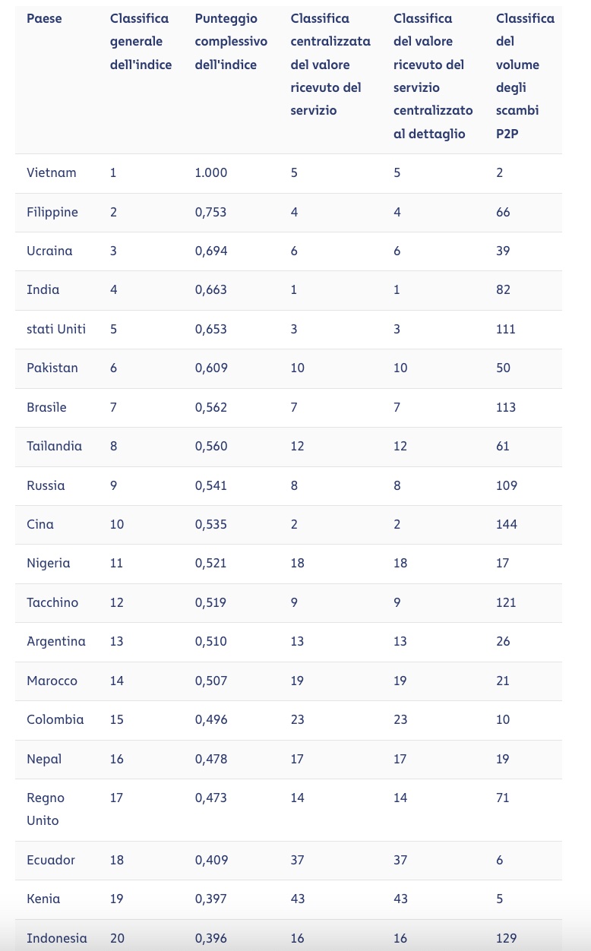Click the "Paese" column header
This screenshot has height=951, width=591.
[43, 18]
